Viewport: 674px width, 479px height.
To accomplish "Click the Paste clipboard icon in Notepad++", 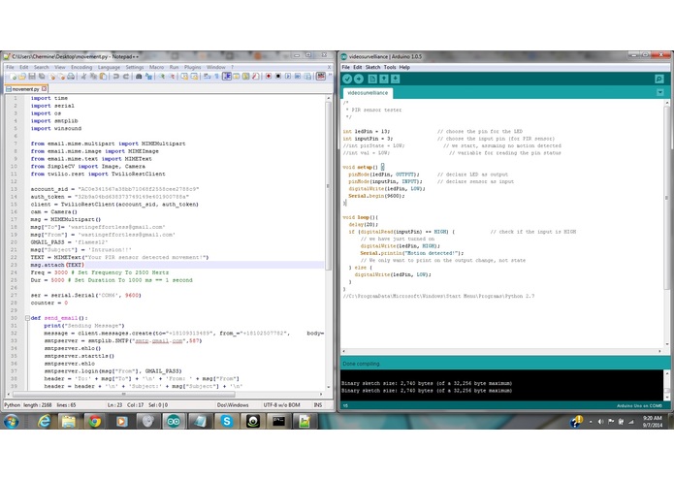I will click(103, 77).
